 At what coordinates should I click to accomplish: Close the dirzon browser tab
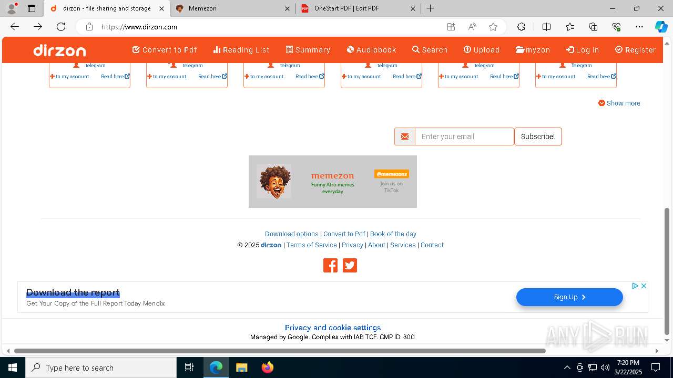coord(161,8)
